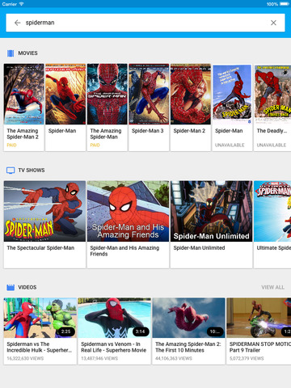Open Spider-Man 2 movie poster

tap(191, 94)
